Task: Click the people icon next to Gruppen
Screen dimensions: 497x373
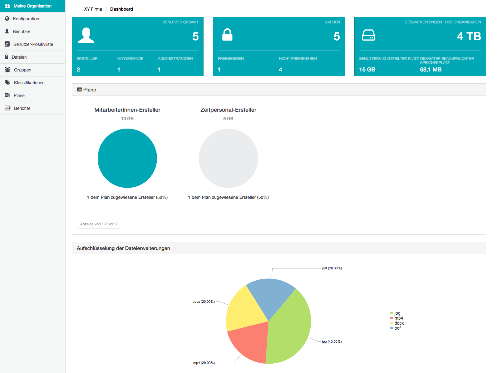Action: point(7,70)
